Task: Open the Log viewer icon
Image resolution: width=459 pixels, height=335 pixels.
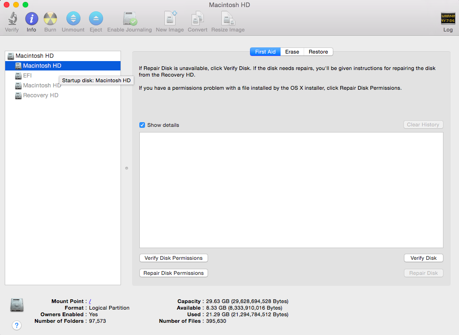Action: (x=448, y=18)
